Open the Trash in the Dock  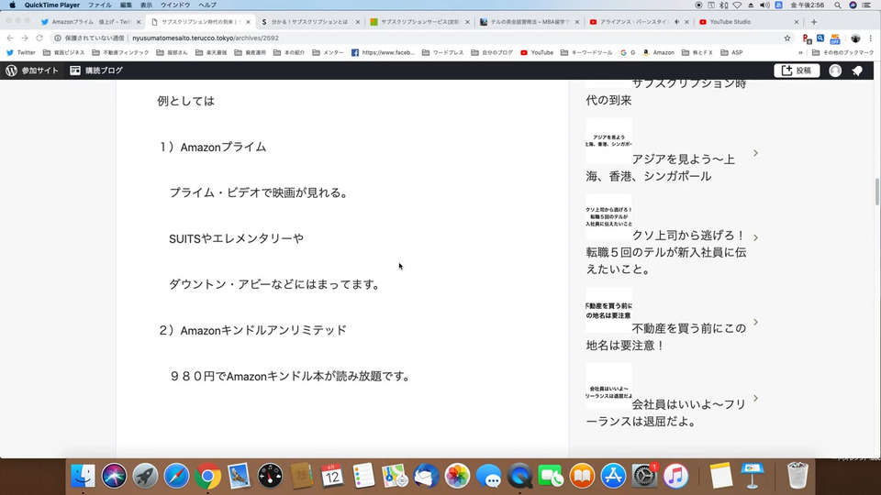pos(797,476)
